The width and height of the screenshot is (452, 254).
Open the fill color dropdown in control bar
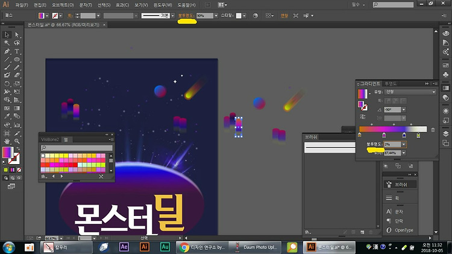click(x=47, y=16)
